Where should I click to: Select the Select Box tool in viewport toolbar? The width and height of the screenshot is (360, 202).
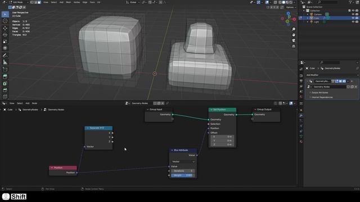5,14
